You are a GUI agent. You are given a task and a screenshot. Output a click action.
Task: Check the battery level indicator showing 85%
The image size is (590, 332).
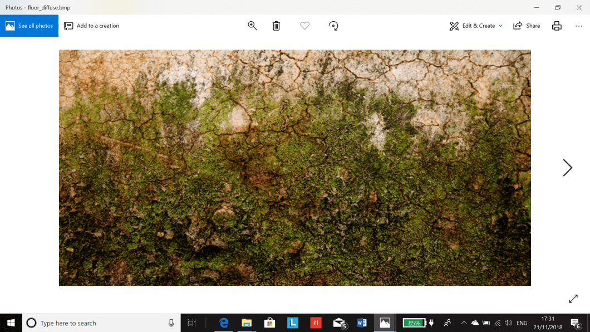coord(415,323)
